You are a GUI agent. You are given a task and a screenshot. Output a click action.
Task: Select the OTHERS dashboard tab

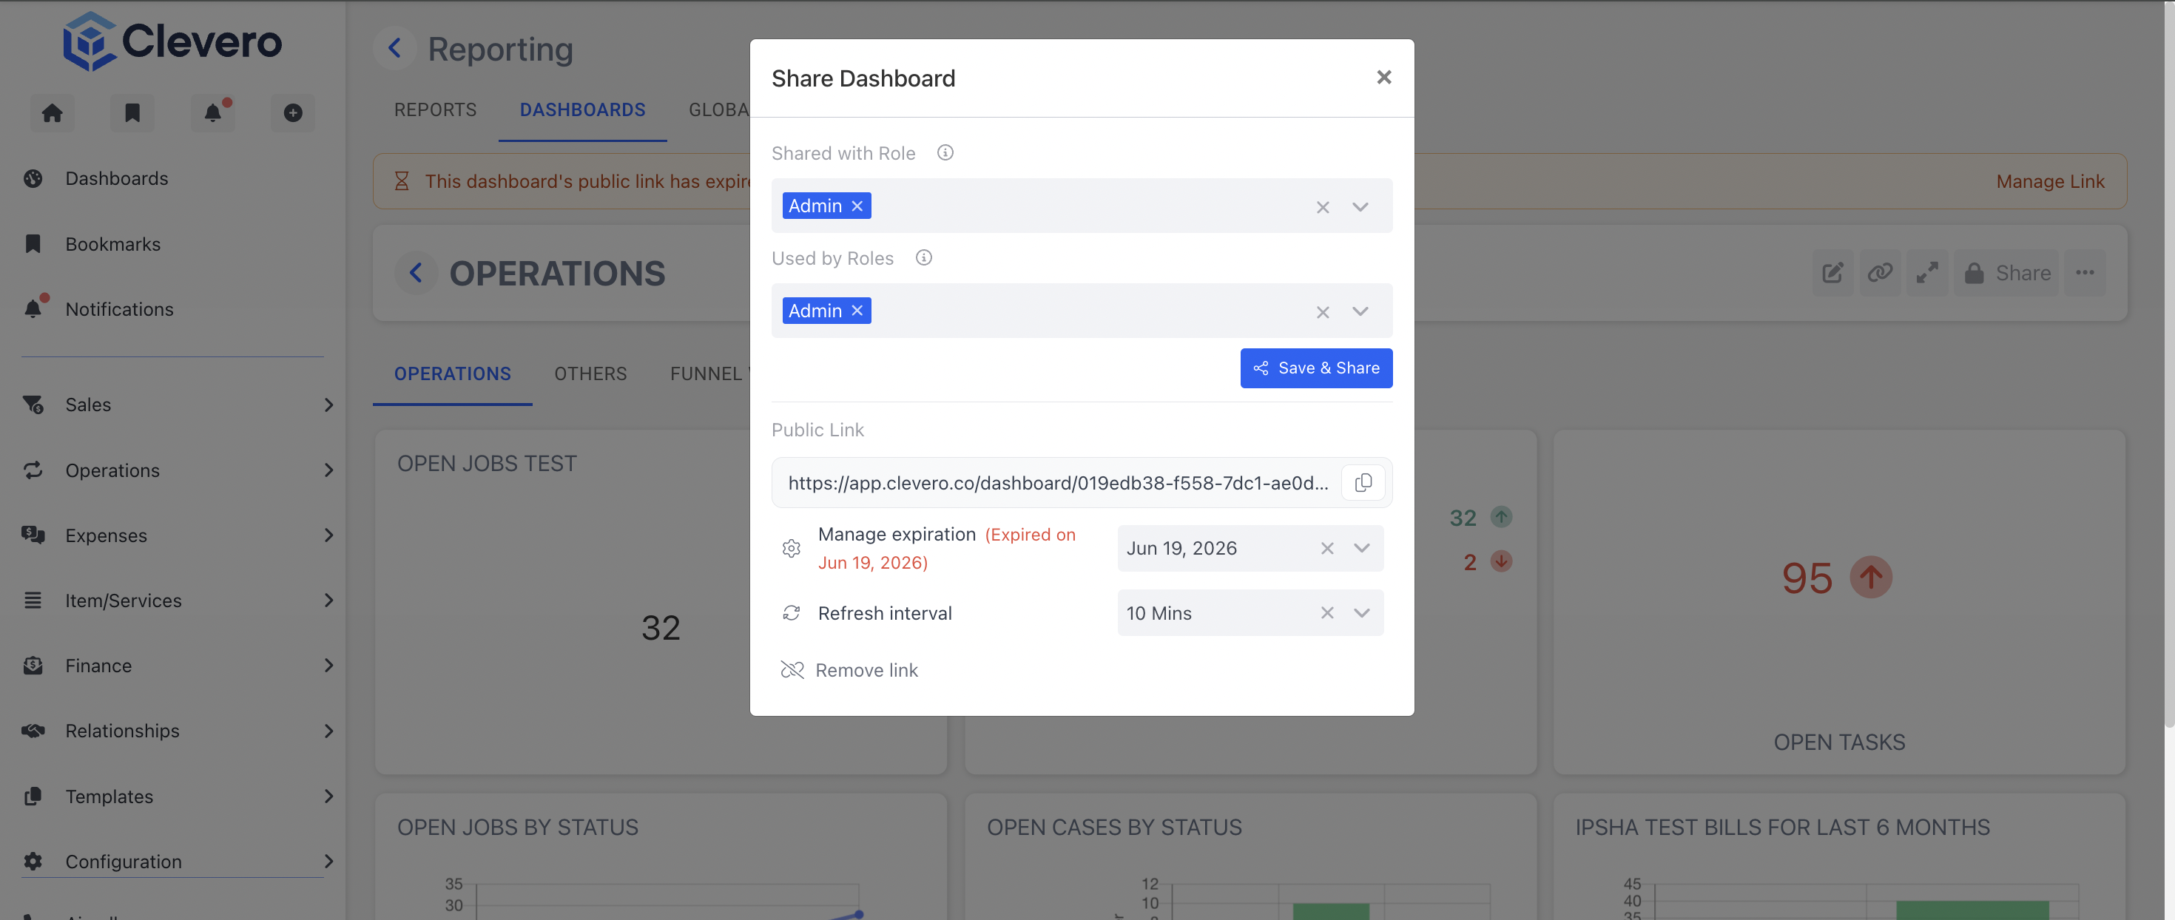[x=590, y=374]
